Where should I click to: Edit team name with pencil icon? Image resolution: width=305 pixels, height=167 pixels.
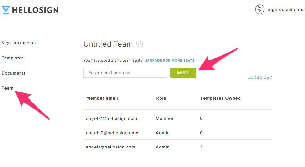click(x=139, y=44)
